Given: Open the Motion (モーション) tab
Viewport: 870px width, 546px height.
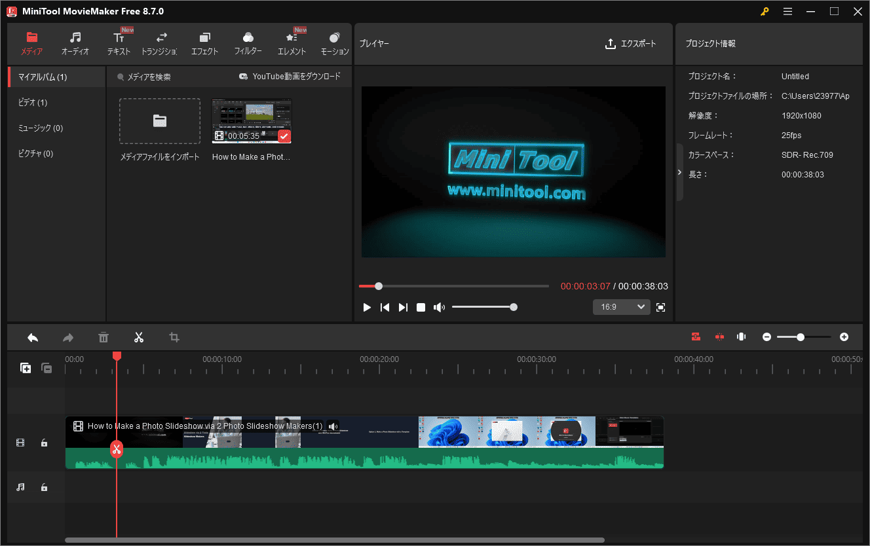Looking at the screenshot, I should (335, 43).
